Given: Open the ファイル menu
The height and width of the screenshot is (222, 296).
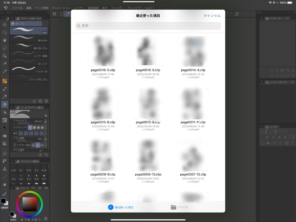Looking at the screenshot, I should click(17, 8).
